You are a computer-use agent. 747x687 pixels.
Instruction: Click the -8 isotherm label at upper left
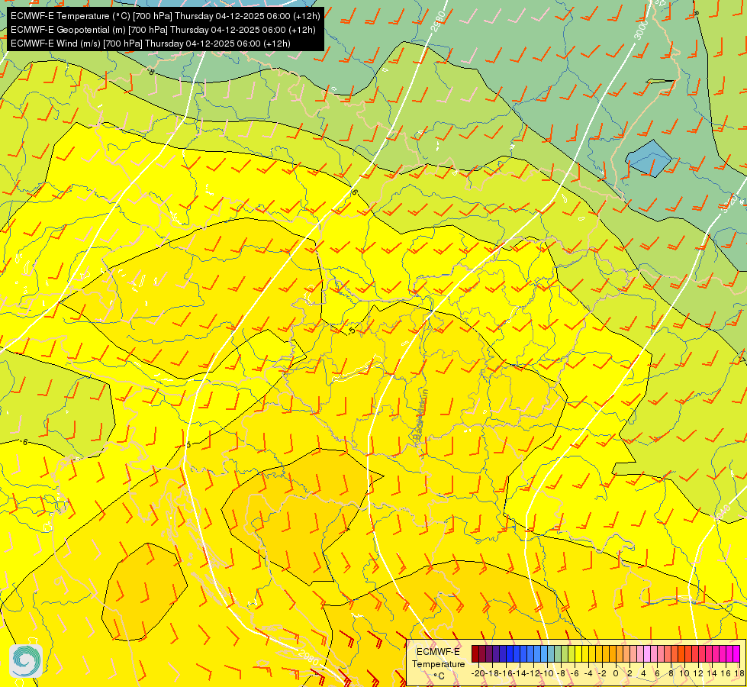click(151, 72)
